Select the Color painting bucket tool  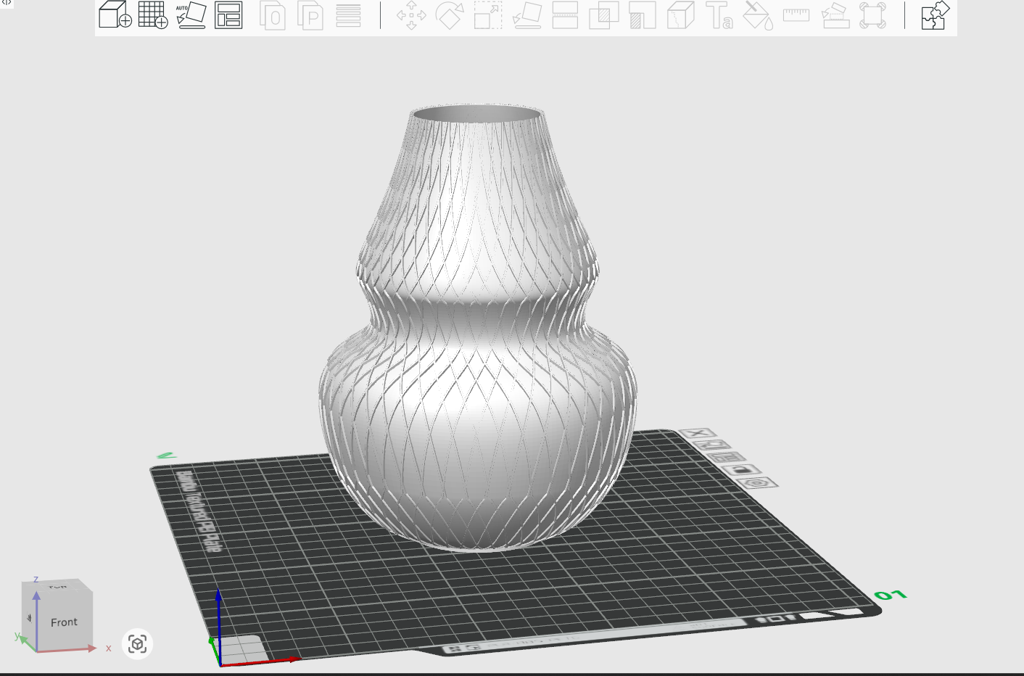[x=759, y=15]
